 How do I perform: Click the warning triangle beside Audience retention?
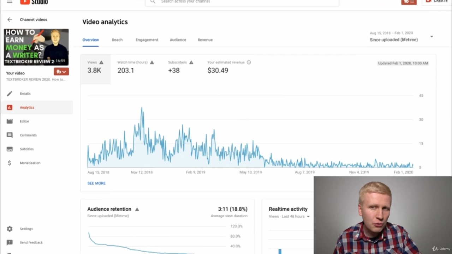pyautogui.click(x=137, y=209)
